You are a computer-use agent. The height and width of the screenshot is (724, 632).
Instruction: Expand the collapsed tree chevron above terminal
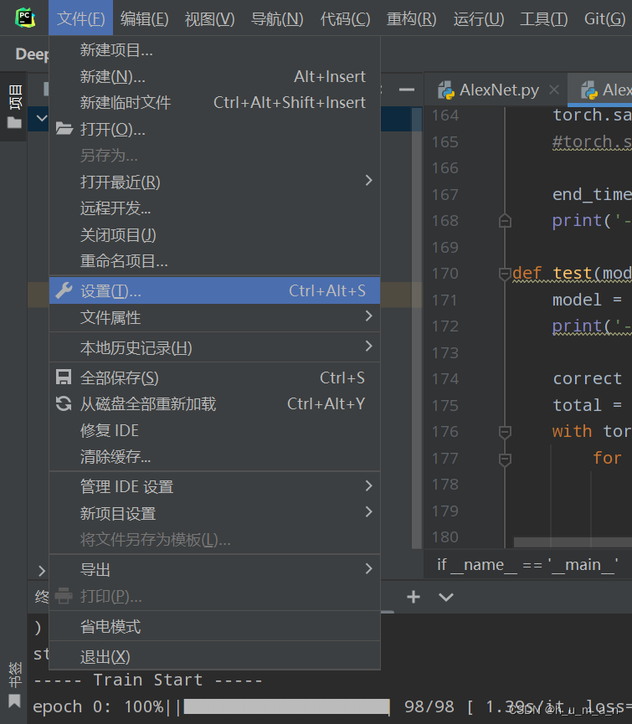[x=42, y=571]
